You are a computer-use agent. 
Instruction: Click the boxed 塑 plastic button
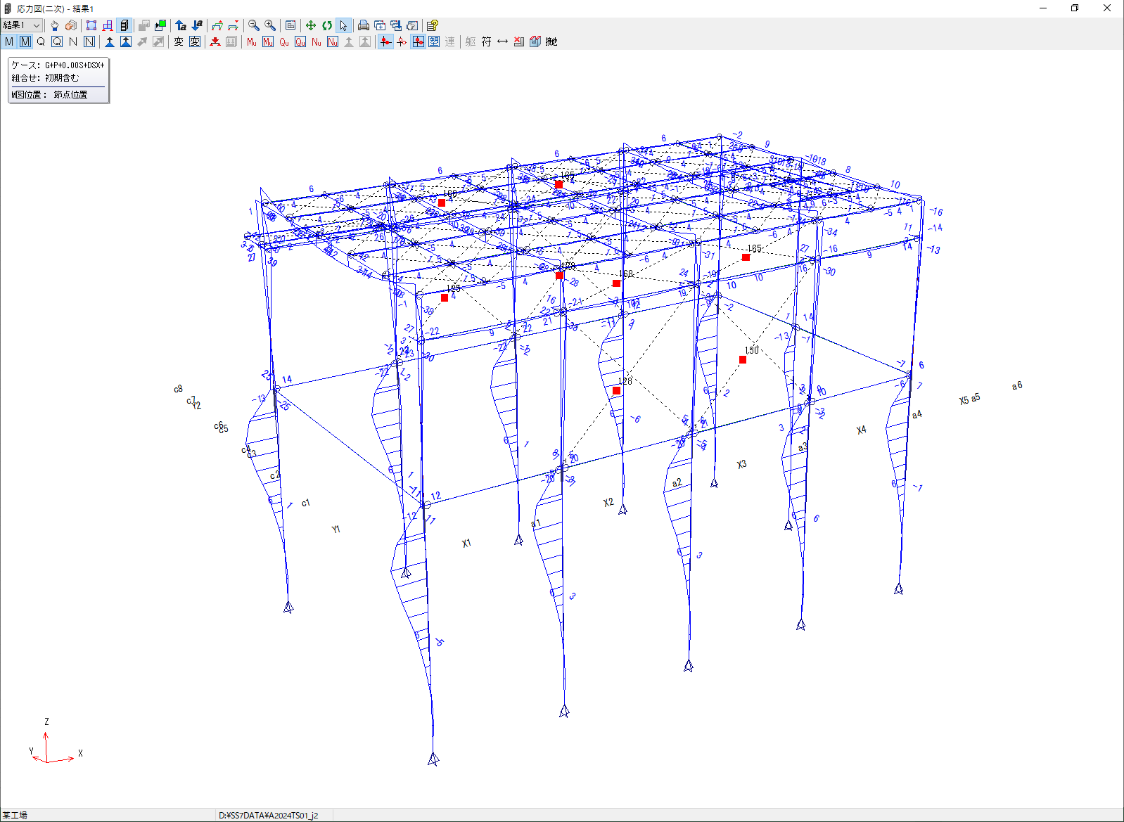click(434, 41)
